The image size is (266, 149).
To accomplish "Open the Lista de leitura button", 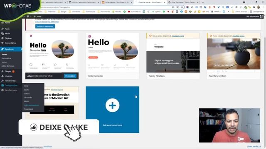I will click(257, 12).
